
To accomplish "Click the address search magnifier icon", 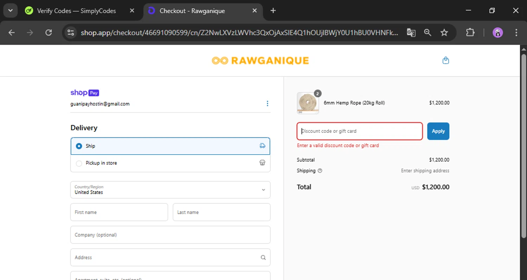I will coord(263,257).
